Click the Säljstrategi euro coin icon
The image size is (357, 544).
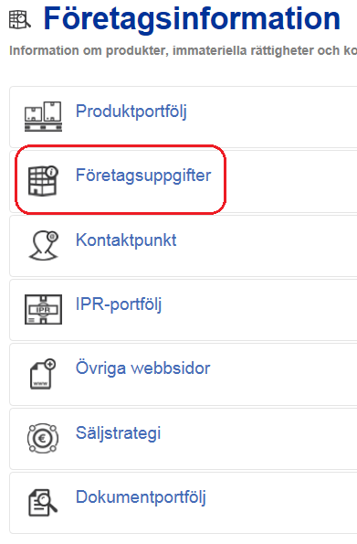pyautogui.click(x=43, y=438)
